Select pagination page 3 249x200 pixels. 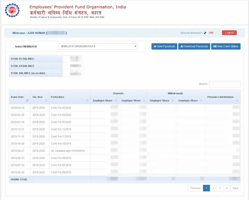220,188
